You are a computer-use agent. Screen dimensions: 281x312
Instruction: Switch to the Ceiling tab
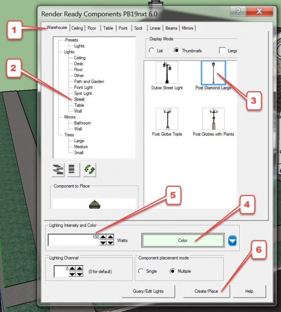(77, 28)
